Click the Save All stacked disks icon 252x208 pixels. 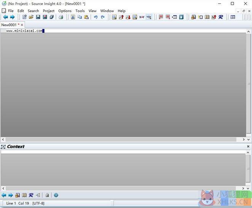[52, 17]
